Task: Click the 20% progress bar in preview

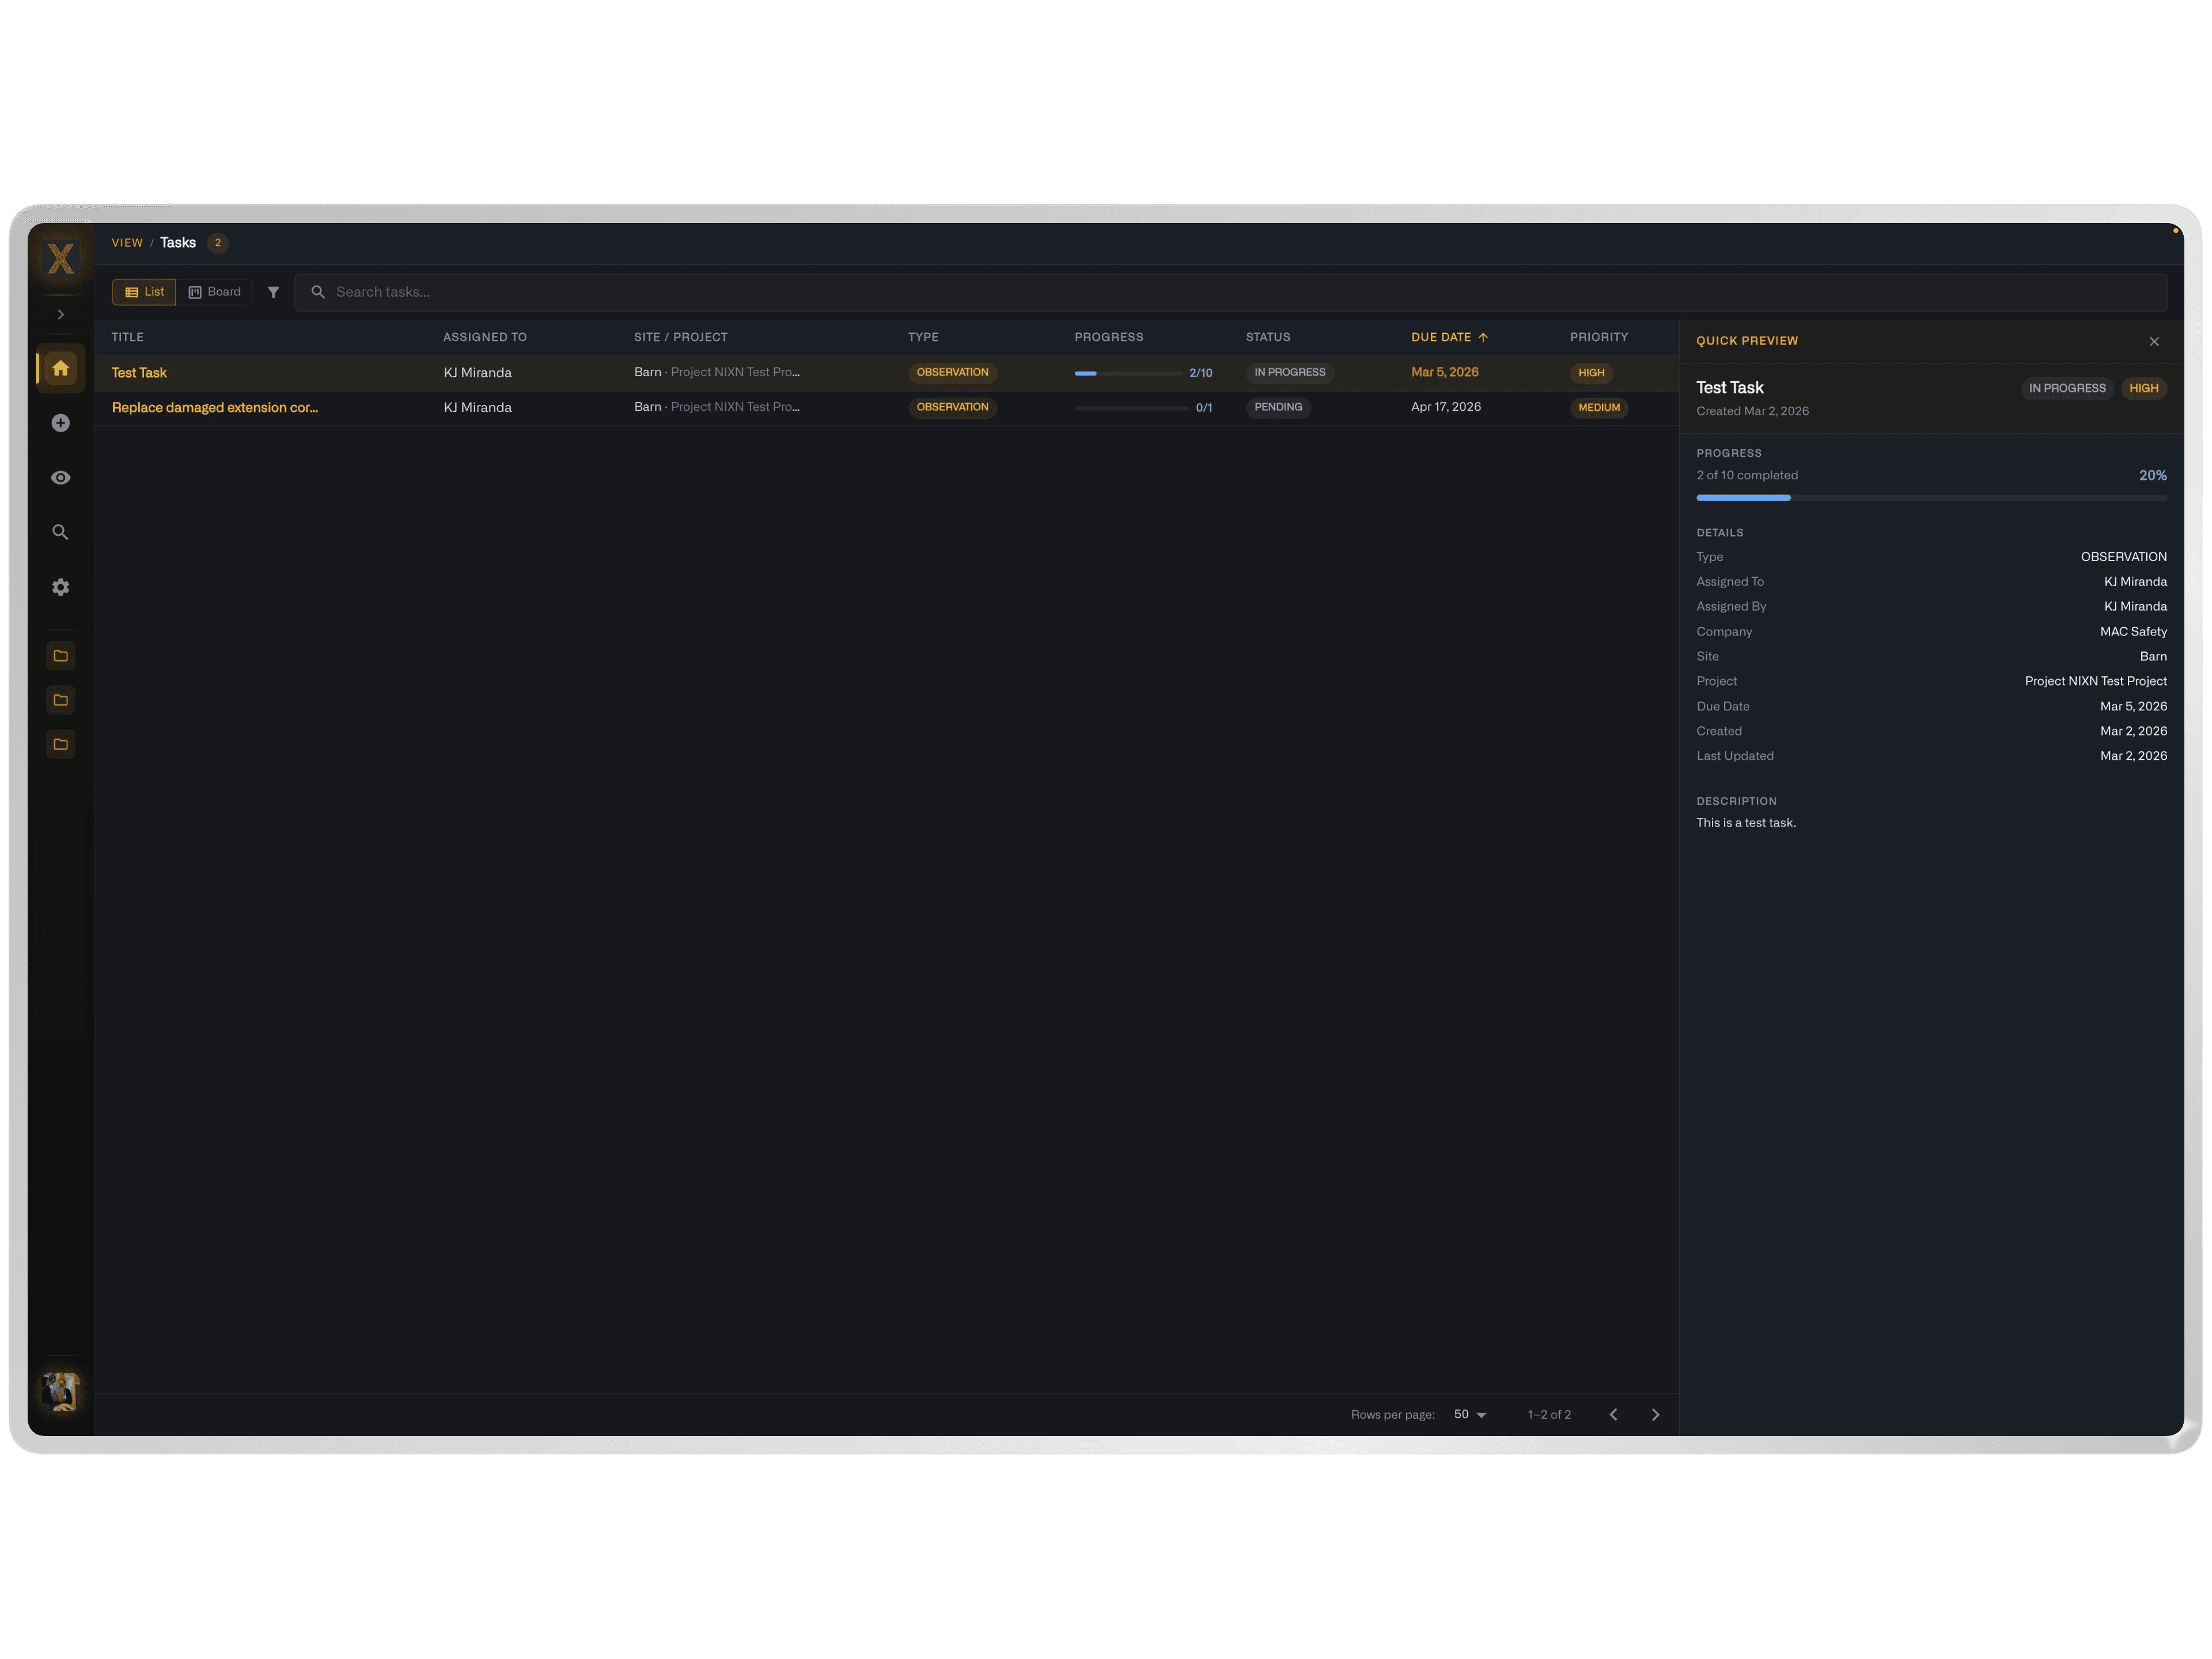Action: [1931, 498]
